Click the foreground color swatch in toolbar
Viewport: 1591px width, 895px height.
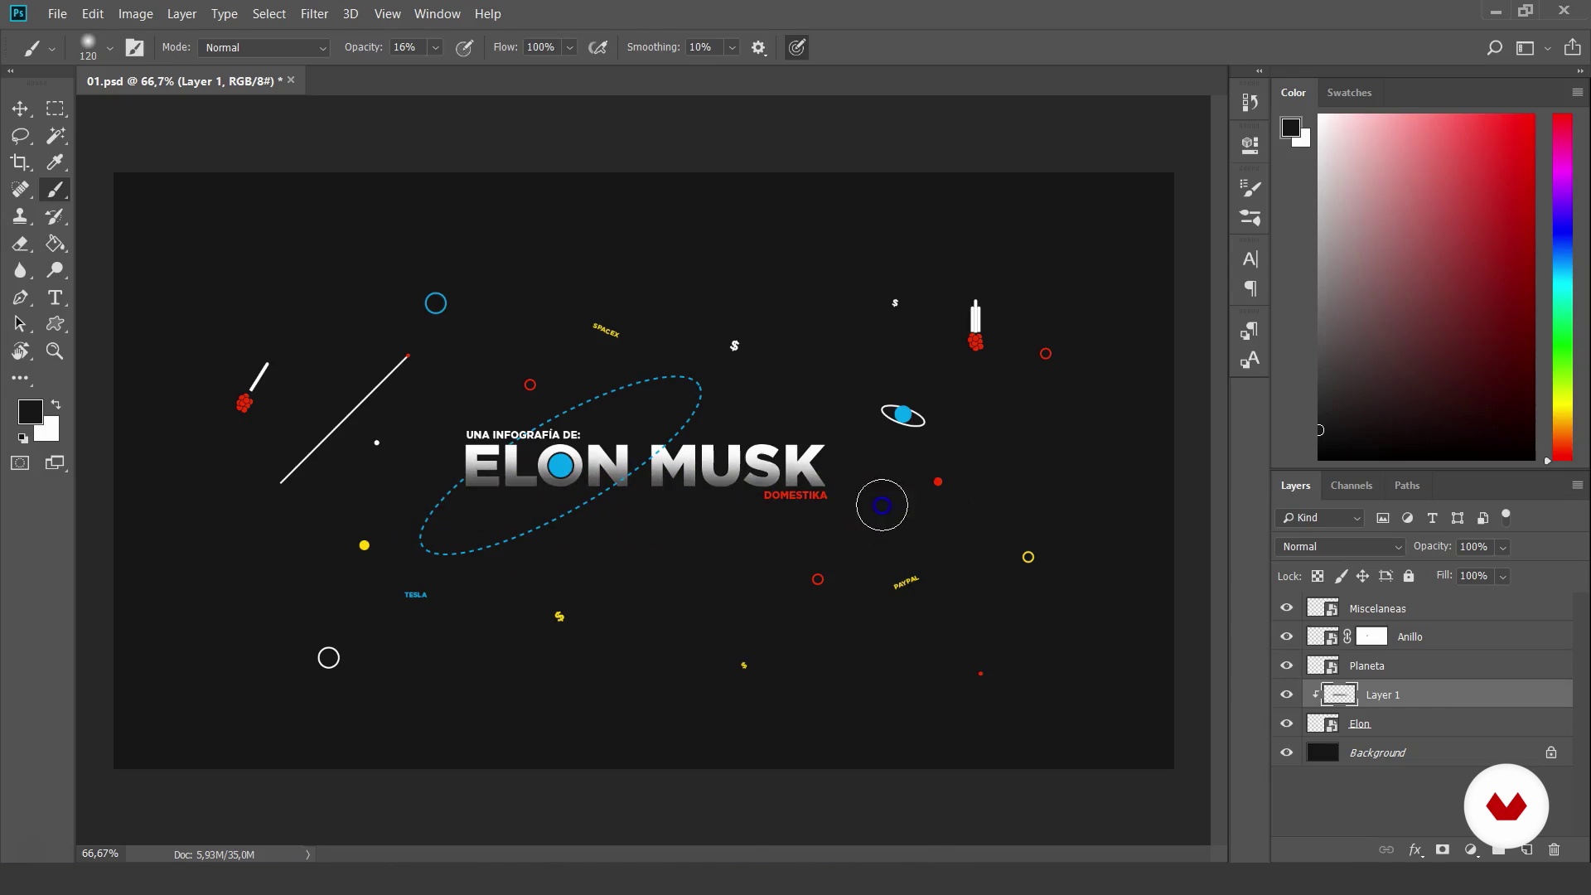[31, 411]
